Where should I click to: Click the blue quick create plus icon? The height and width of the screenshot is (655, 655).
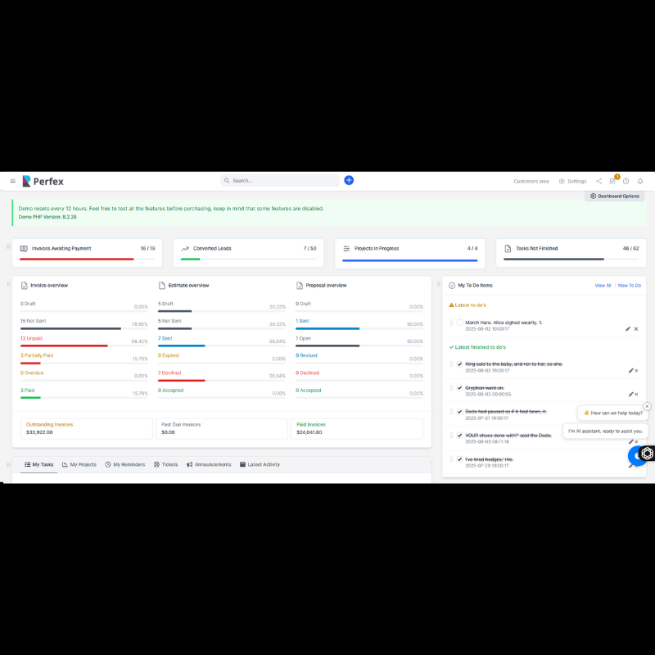[349, 180]
